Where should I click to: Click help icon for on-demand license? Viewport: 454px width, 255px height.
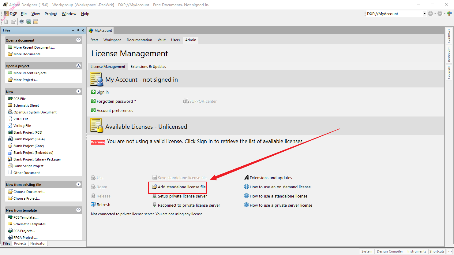point(246,187)
